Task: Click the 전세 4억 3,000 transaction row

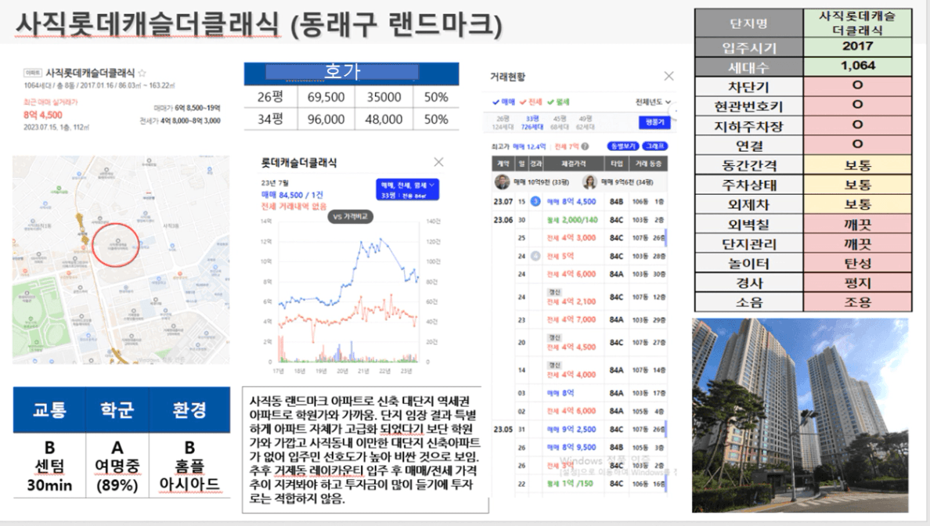Action: (x=579, y=238)
